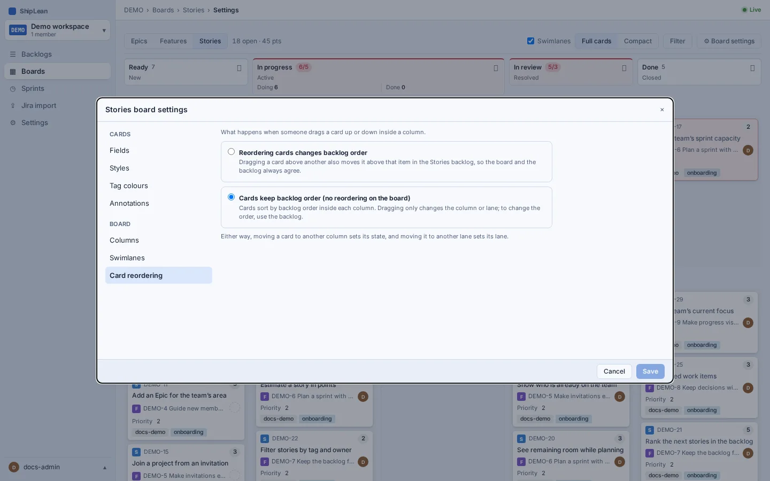
Task: Click the docs-admin avatar icon
Action: (x=14, y=467)
